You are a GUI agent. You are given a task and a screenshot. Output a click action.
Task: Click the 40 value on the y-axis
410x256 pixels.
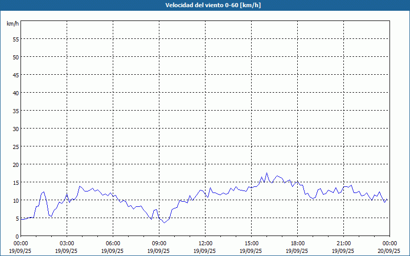15,93
